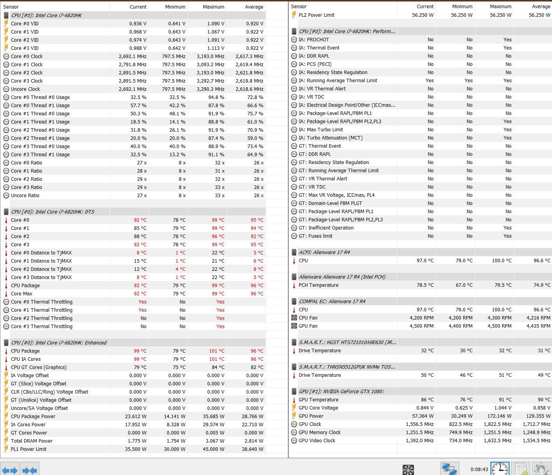Start logging with the sheet-plus icon
Screen dimensions: 552x475
521,469
